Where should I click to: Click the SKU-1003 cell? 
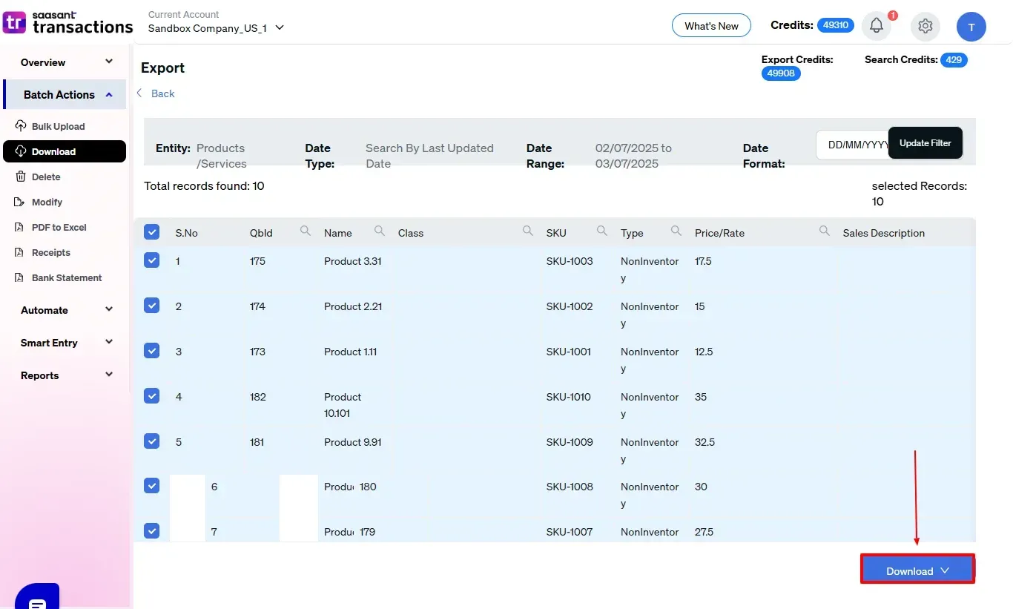click(x=570, y=261)
